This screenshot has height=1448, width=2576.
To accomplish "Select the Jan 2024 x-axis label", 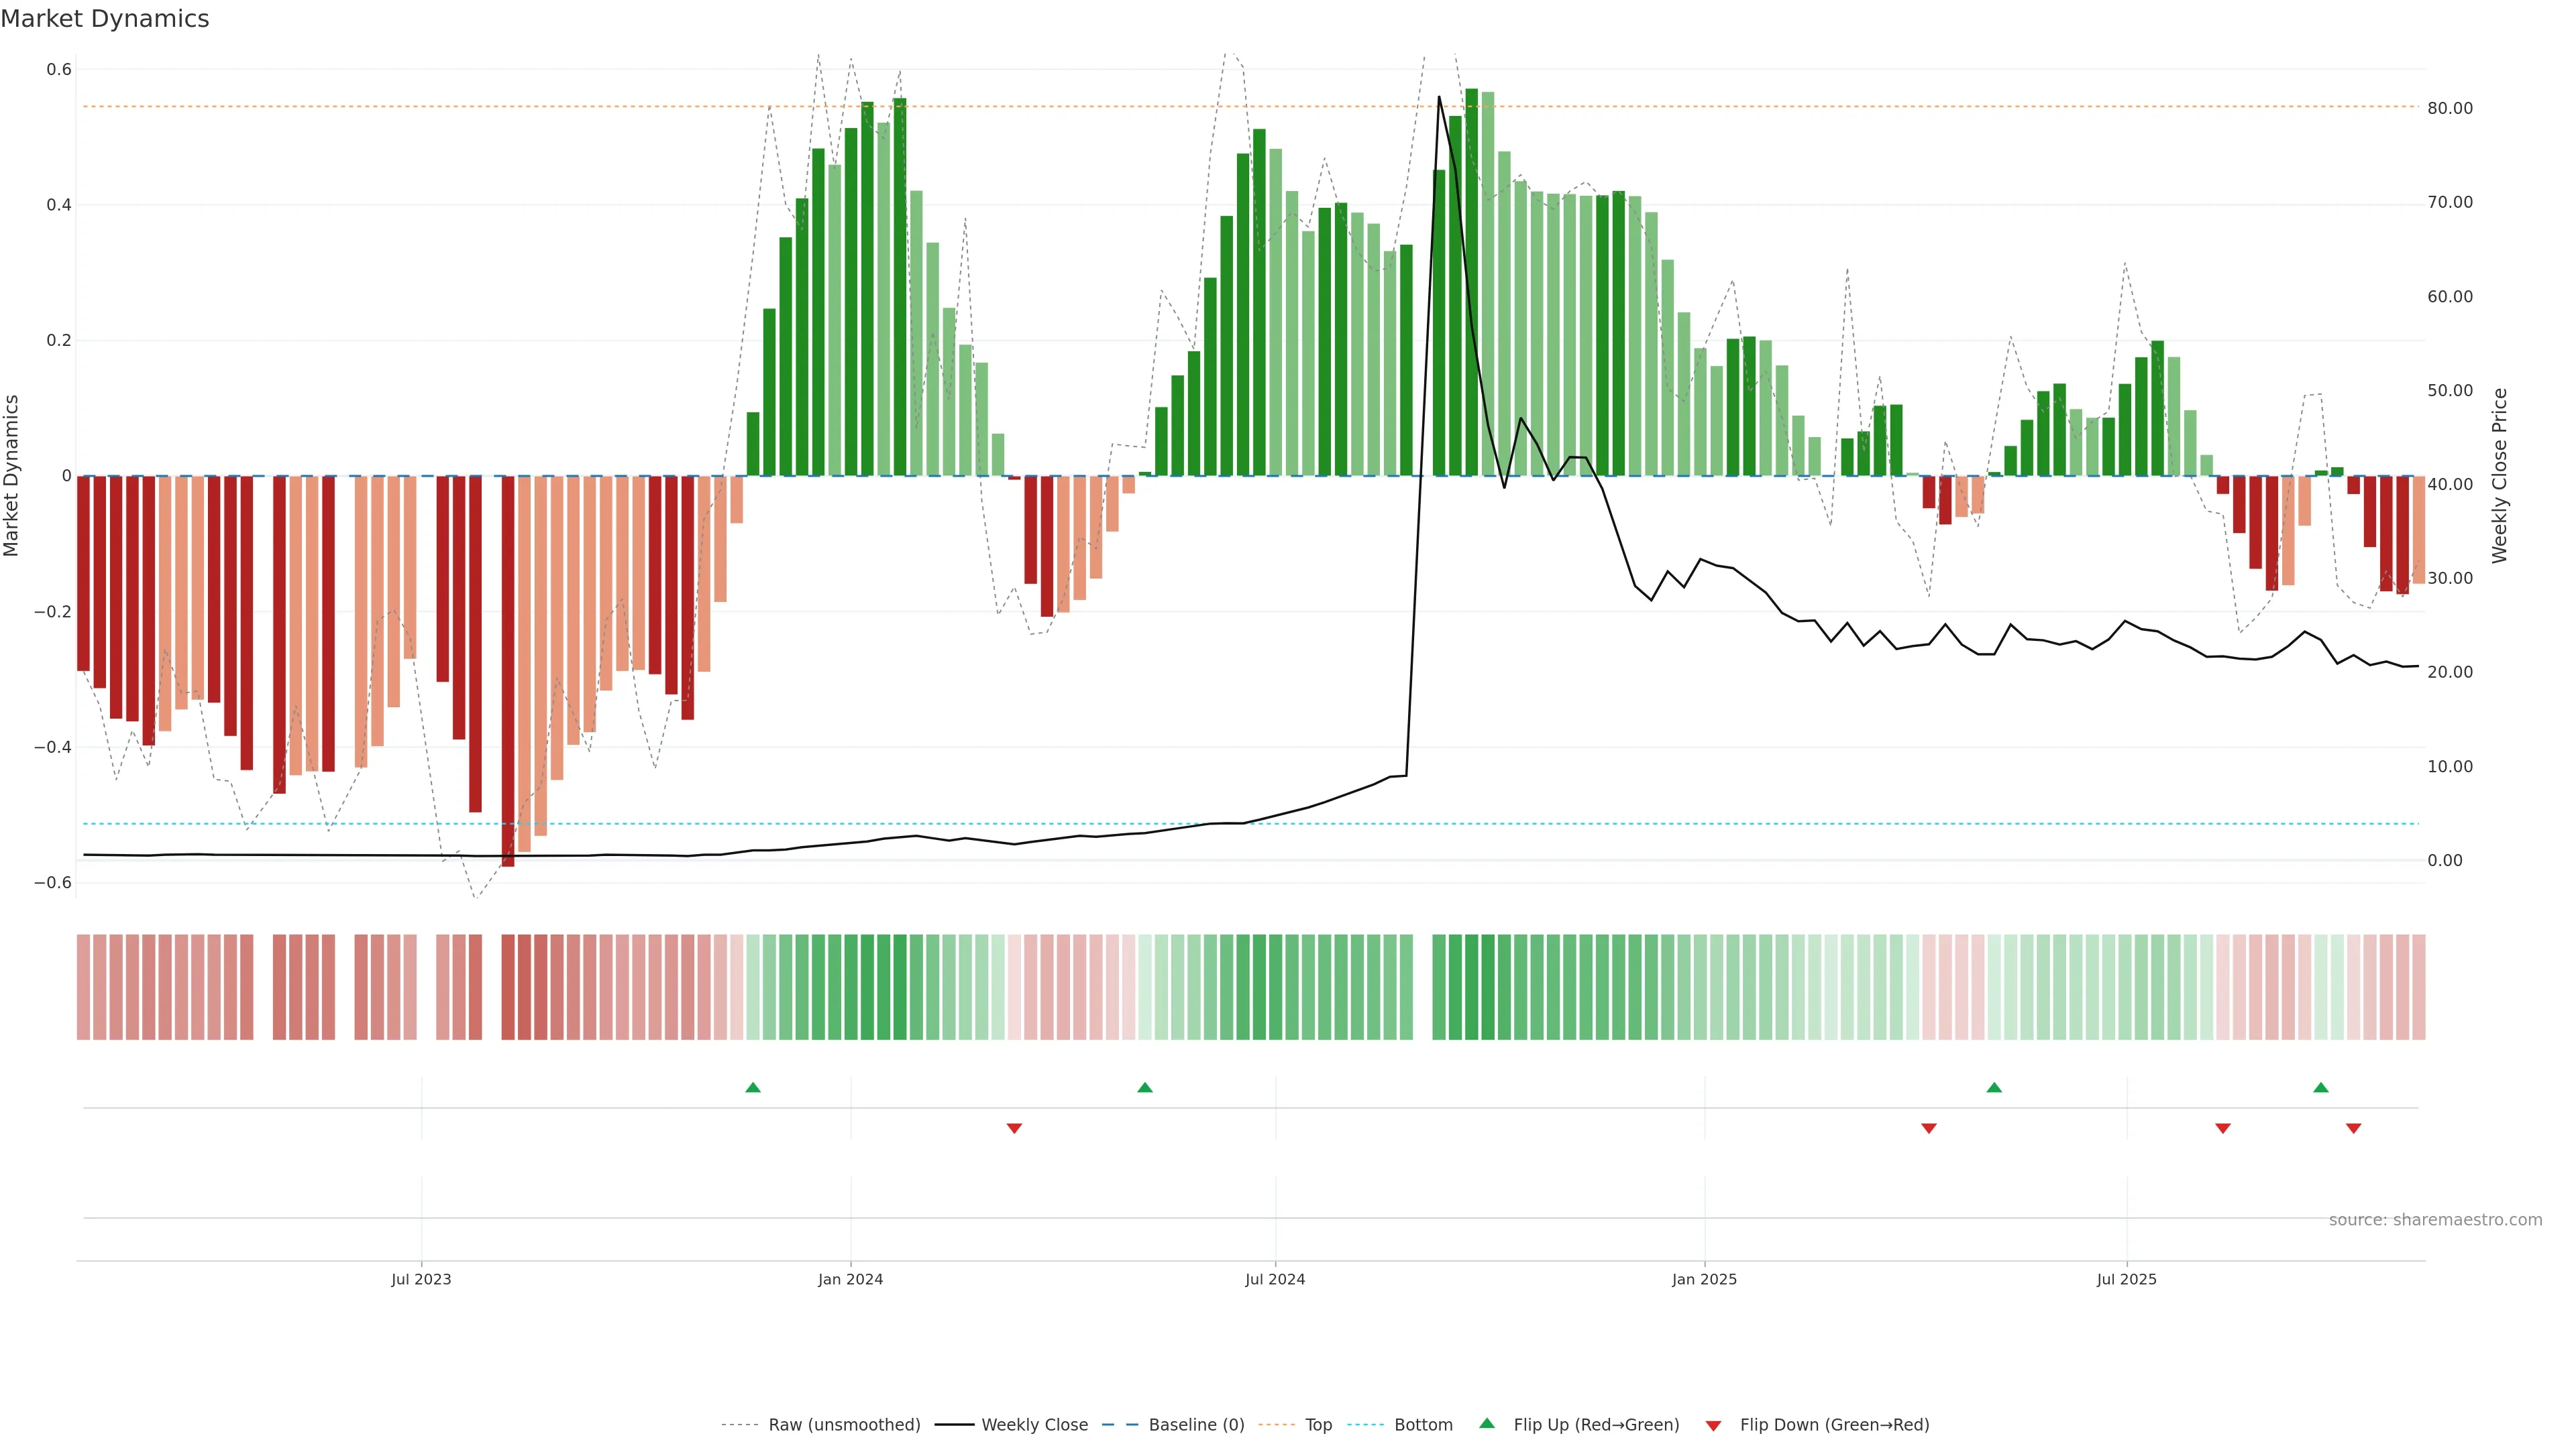I will pyautogui.click(x=850, y=1279).
